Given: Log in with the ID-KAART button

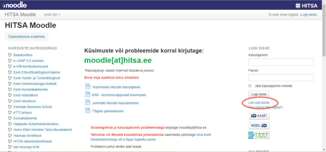Looking at the screenshot, I should tap(259, 116).
